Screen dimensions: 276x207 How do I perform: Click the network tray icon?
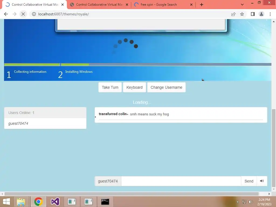[x=244, y=202]
